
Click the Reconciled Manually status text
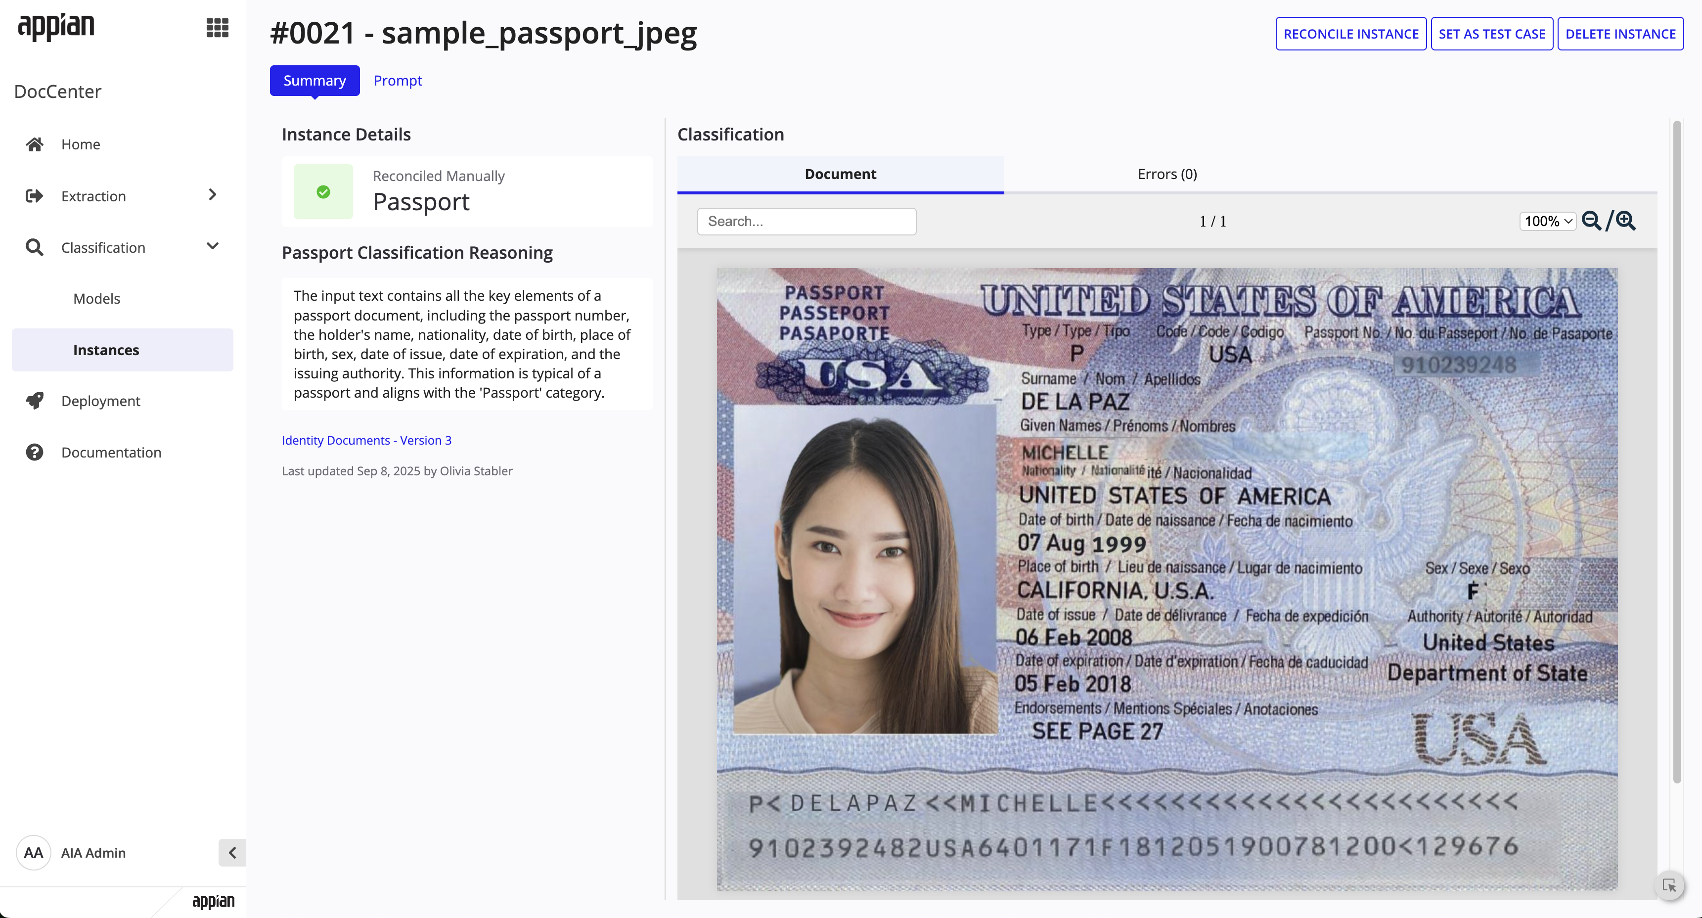point(439,176)
